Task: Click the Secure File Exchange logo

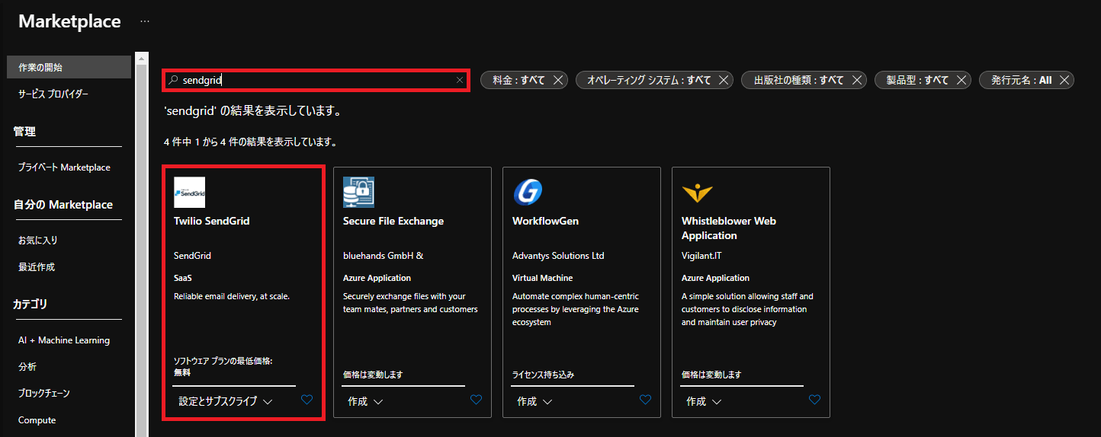Action: [358, 193]
